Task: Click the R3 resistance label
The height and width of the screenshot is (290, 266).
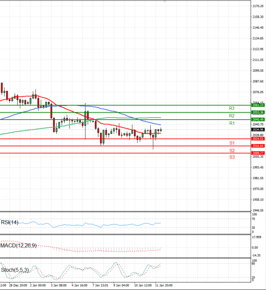Action: 231,108
